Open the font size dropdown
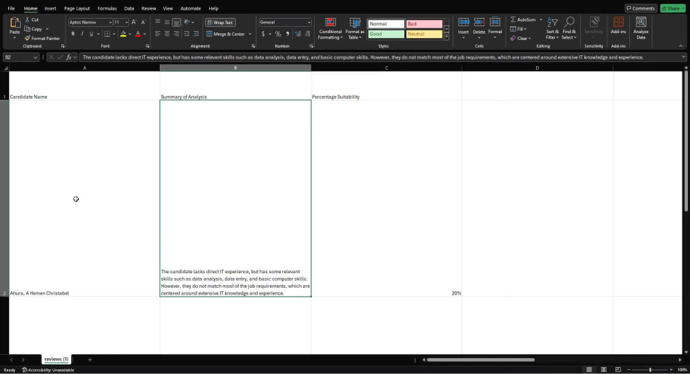 click(x=126, y=22)
